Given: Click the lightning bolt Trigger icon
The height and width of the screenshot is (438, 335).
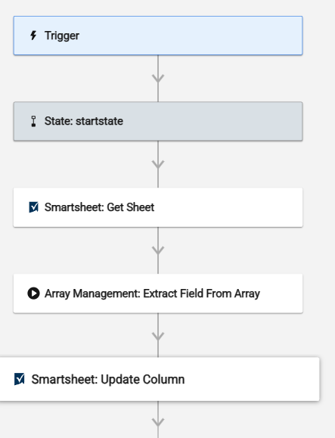Looking at the screenshot, I should coord(33,36).
